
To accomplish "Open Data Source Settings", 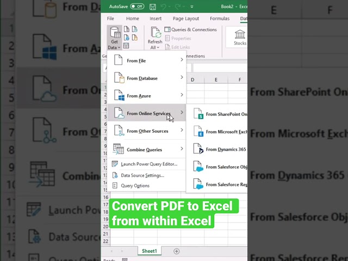I will 146,175.
